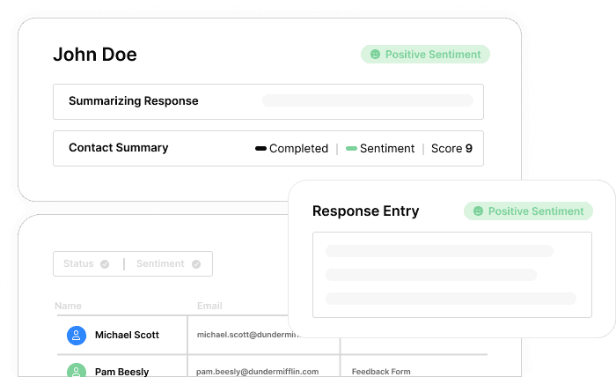Screen dimensions: 616x377
Task: Click the green Sentiment indicator dash
Action: pyautogui.click(x=351, y=149)
